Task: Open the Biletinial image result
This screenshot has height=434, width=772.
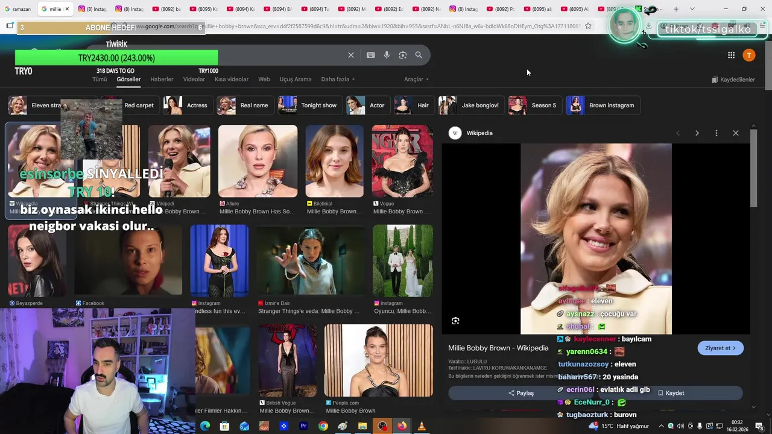Action: 334,161
